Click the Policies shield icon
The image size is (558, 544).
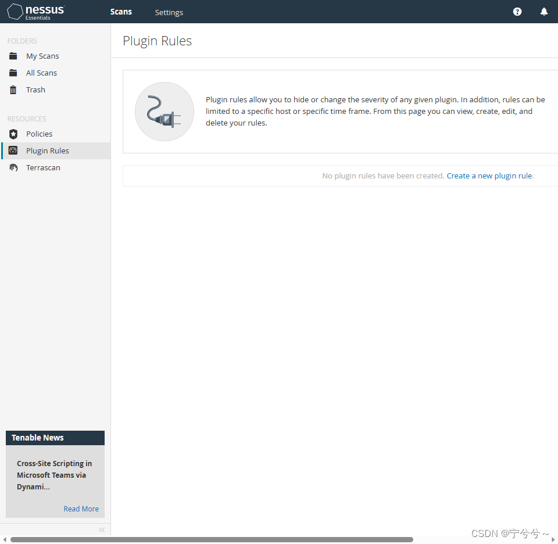pos(13,134)
